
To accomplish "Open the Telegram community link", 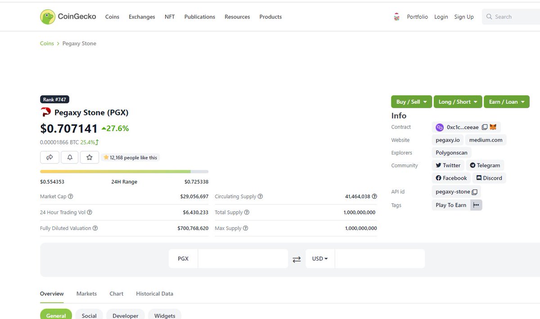I will (485, 165).
